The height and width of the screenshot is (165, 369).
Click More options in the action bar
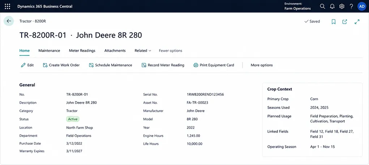click(x=262, y=65)
